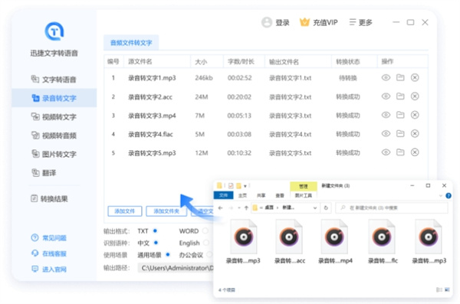The image size is (460, 304).
Task: Open output folder for 录音转文字4.flac
Action: 400,134
